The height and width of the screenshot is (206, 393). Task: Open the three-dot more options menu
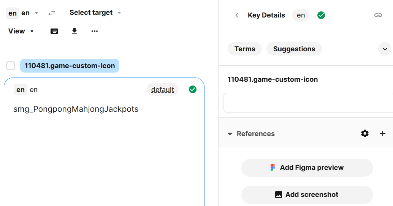[x=95, y=31]
